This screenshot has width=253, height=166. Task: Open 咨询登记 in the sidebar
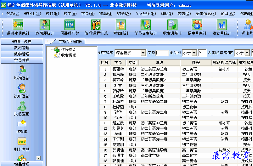click(x=22, y=73)
